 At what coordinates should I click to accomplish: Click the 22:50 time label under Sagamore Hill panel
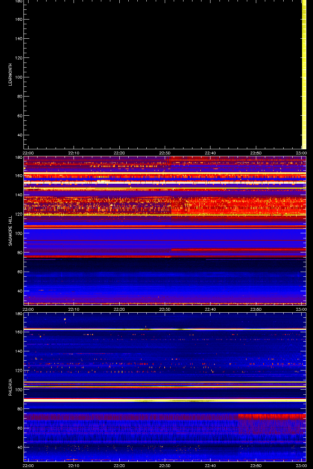256,309
